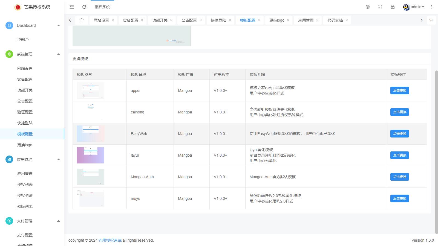This screenshot has height=246, width=438.
Task: Click the refresh page icon
Action: click(84, 7)
